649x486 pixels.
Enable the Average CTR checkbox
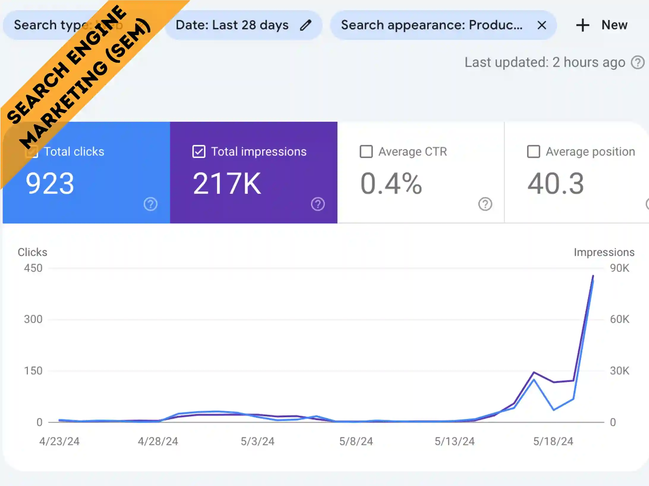[x=366, y=152]
